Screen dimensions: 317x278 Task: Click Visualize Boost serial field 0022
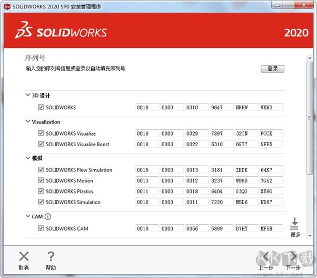click(x=196, y=144)
